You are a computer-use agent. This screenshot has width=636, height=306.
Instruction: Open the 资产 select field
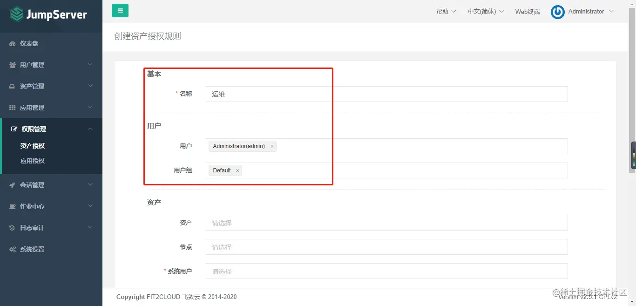pos(386,223)
